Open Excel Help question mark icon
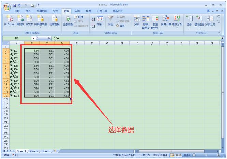 point(208,11)
